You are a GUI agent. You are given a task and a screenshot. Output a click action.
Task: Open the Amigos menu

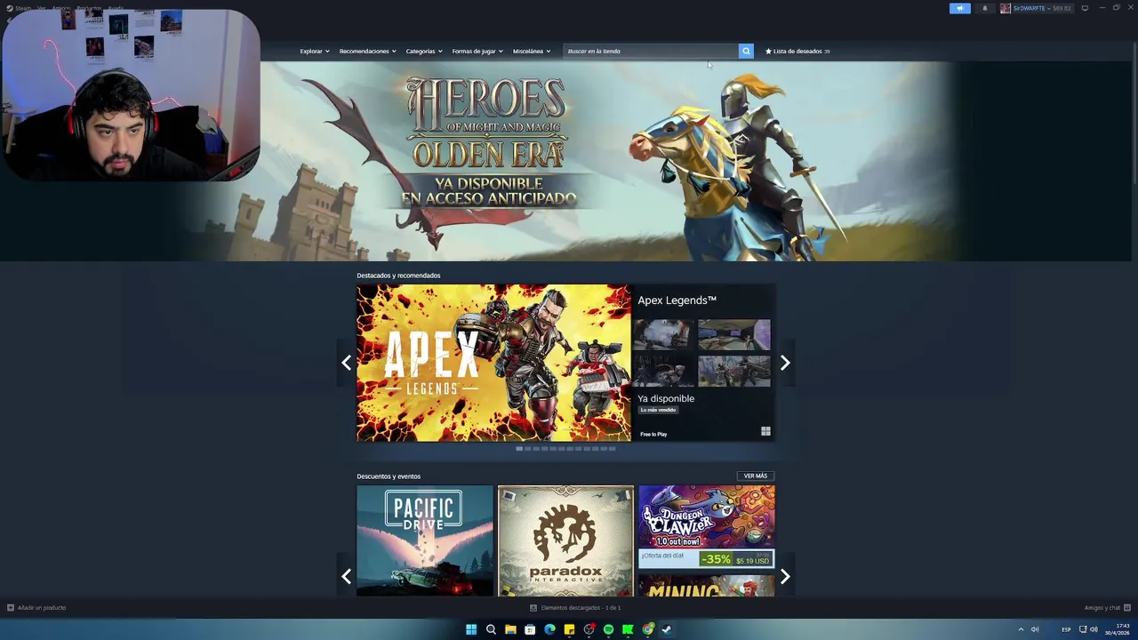(x=60, y=8)
